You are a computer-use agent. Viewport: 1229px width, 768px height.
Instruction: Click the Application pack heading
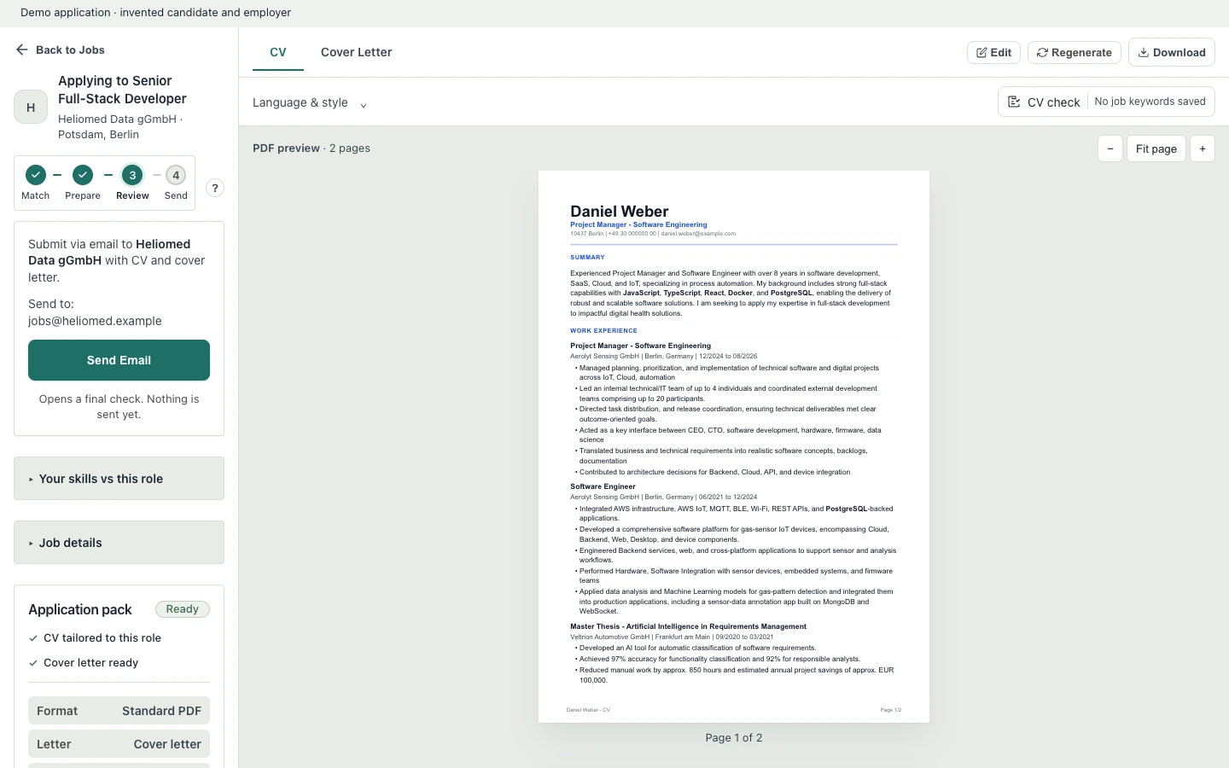[x=80, y=609]
